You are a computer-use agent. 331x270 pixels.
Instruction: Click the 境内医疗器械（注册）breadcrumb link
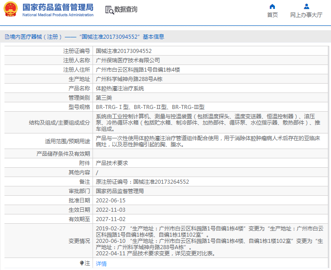click(x=34, y=37)
